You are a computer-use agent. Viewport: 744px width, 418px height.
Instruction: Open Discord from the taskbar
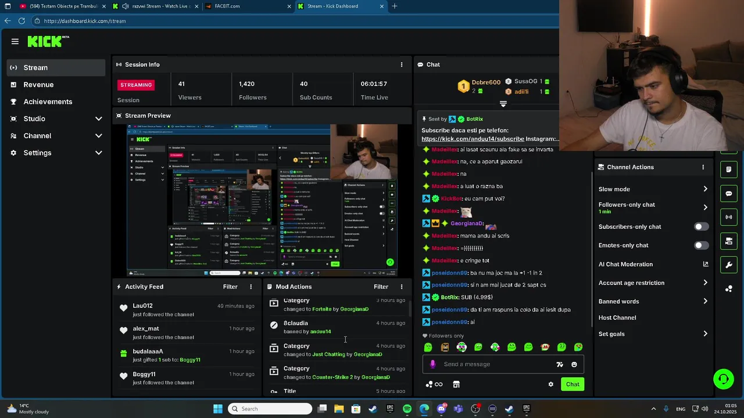(441, 409)
